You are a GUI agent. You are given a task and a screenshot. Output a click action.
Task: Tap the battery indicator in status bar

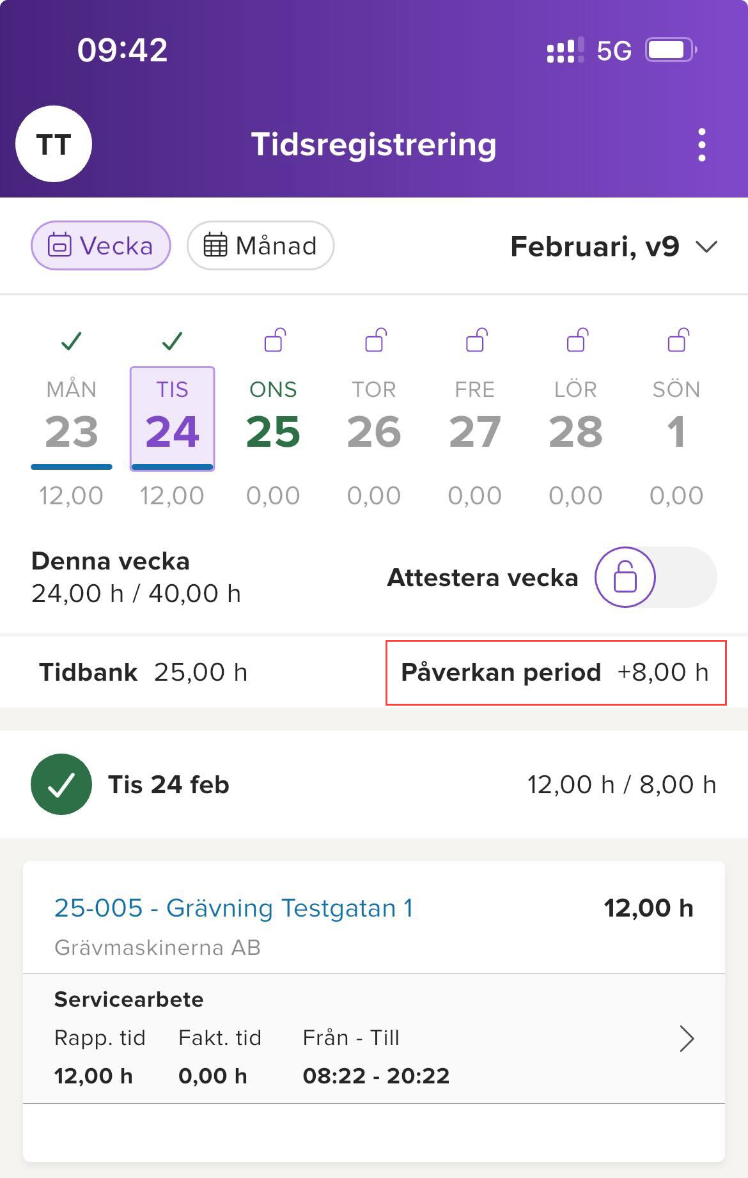(x=670, y=50)
